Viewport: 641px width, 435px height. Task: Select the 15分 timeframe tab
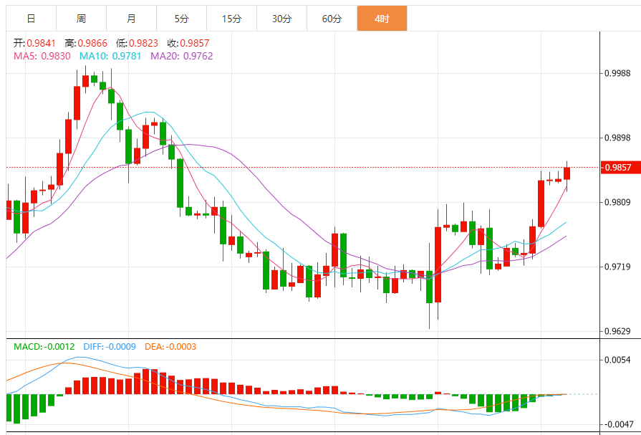pos(232,19)
